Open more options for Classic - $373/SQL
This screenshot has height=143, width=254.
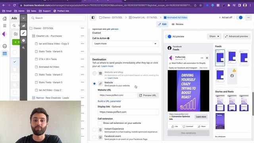(x=83, y=28)
